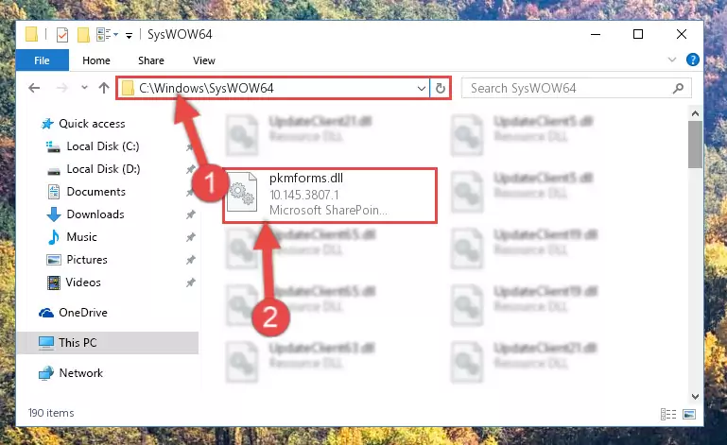Click the scroll down arrow of file list

(695, 396)
